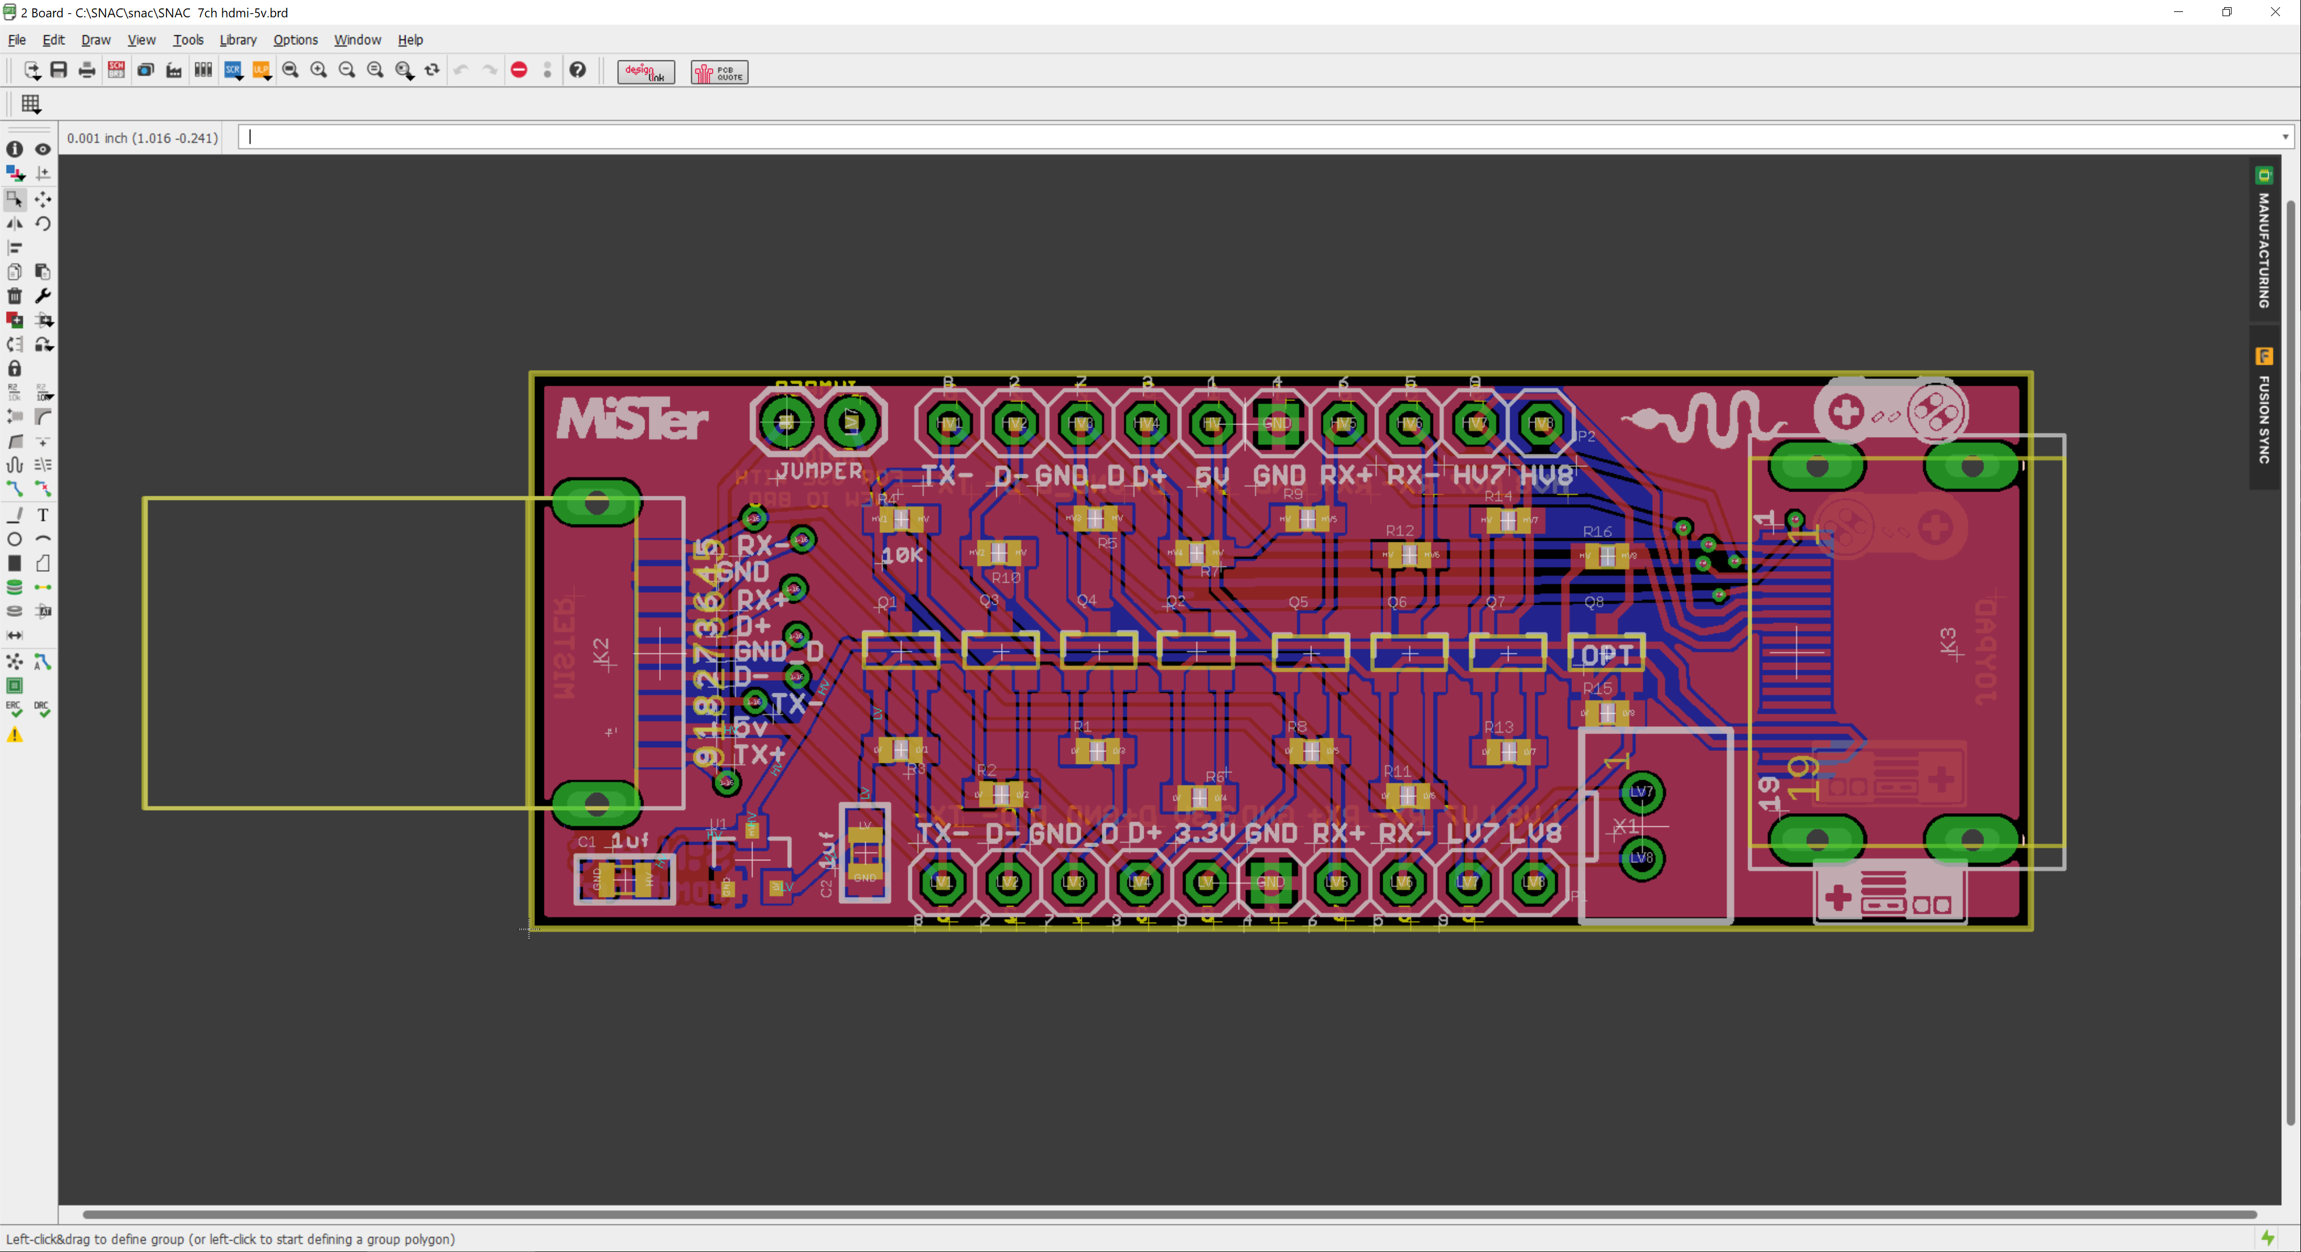Select the Hole tool
This screenshot has width=2301, height=1252.
pyautogui.click(x=15, y=612)
